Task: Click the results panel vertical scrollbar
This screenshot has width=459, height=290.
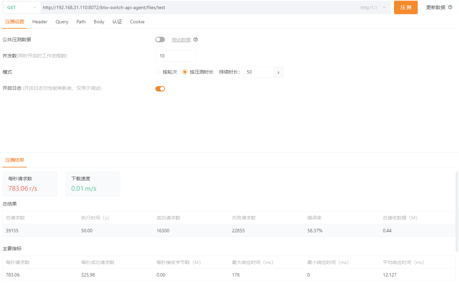Action: (x=457, y=211)
